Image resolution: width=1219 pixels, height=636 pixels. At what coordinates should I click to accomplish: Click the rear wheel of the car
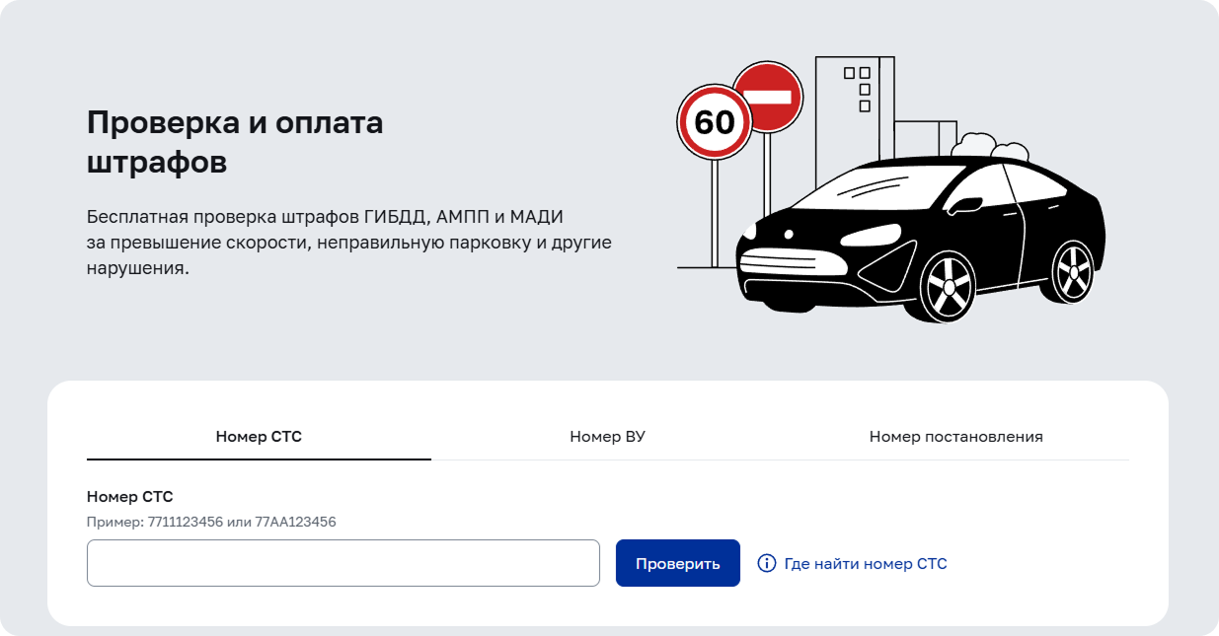coord(1072,270)
